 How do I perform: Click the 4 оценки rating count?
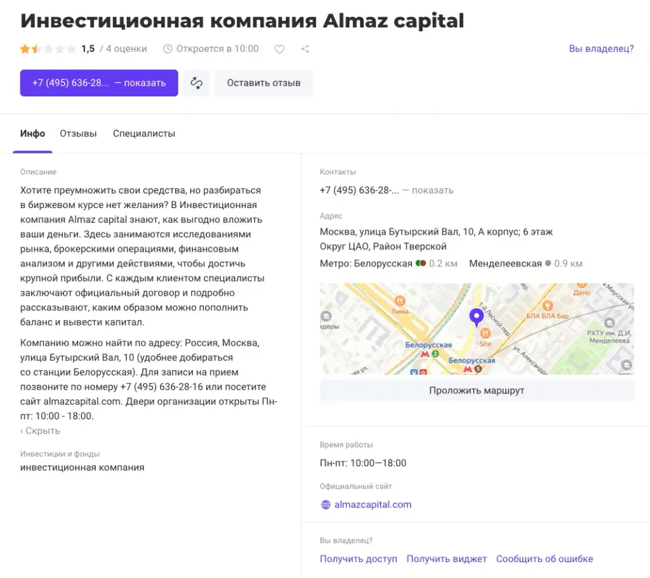point(126,49)
